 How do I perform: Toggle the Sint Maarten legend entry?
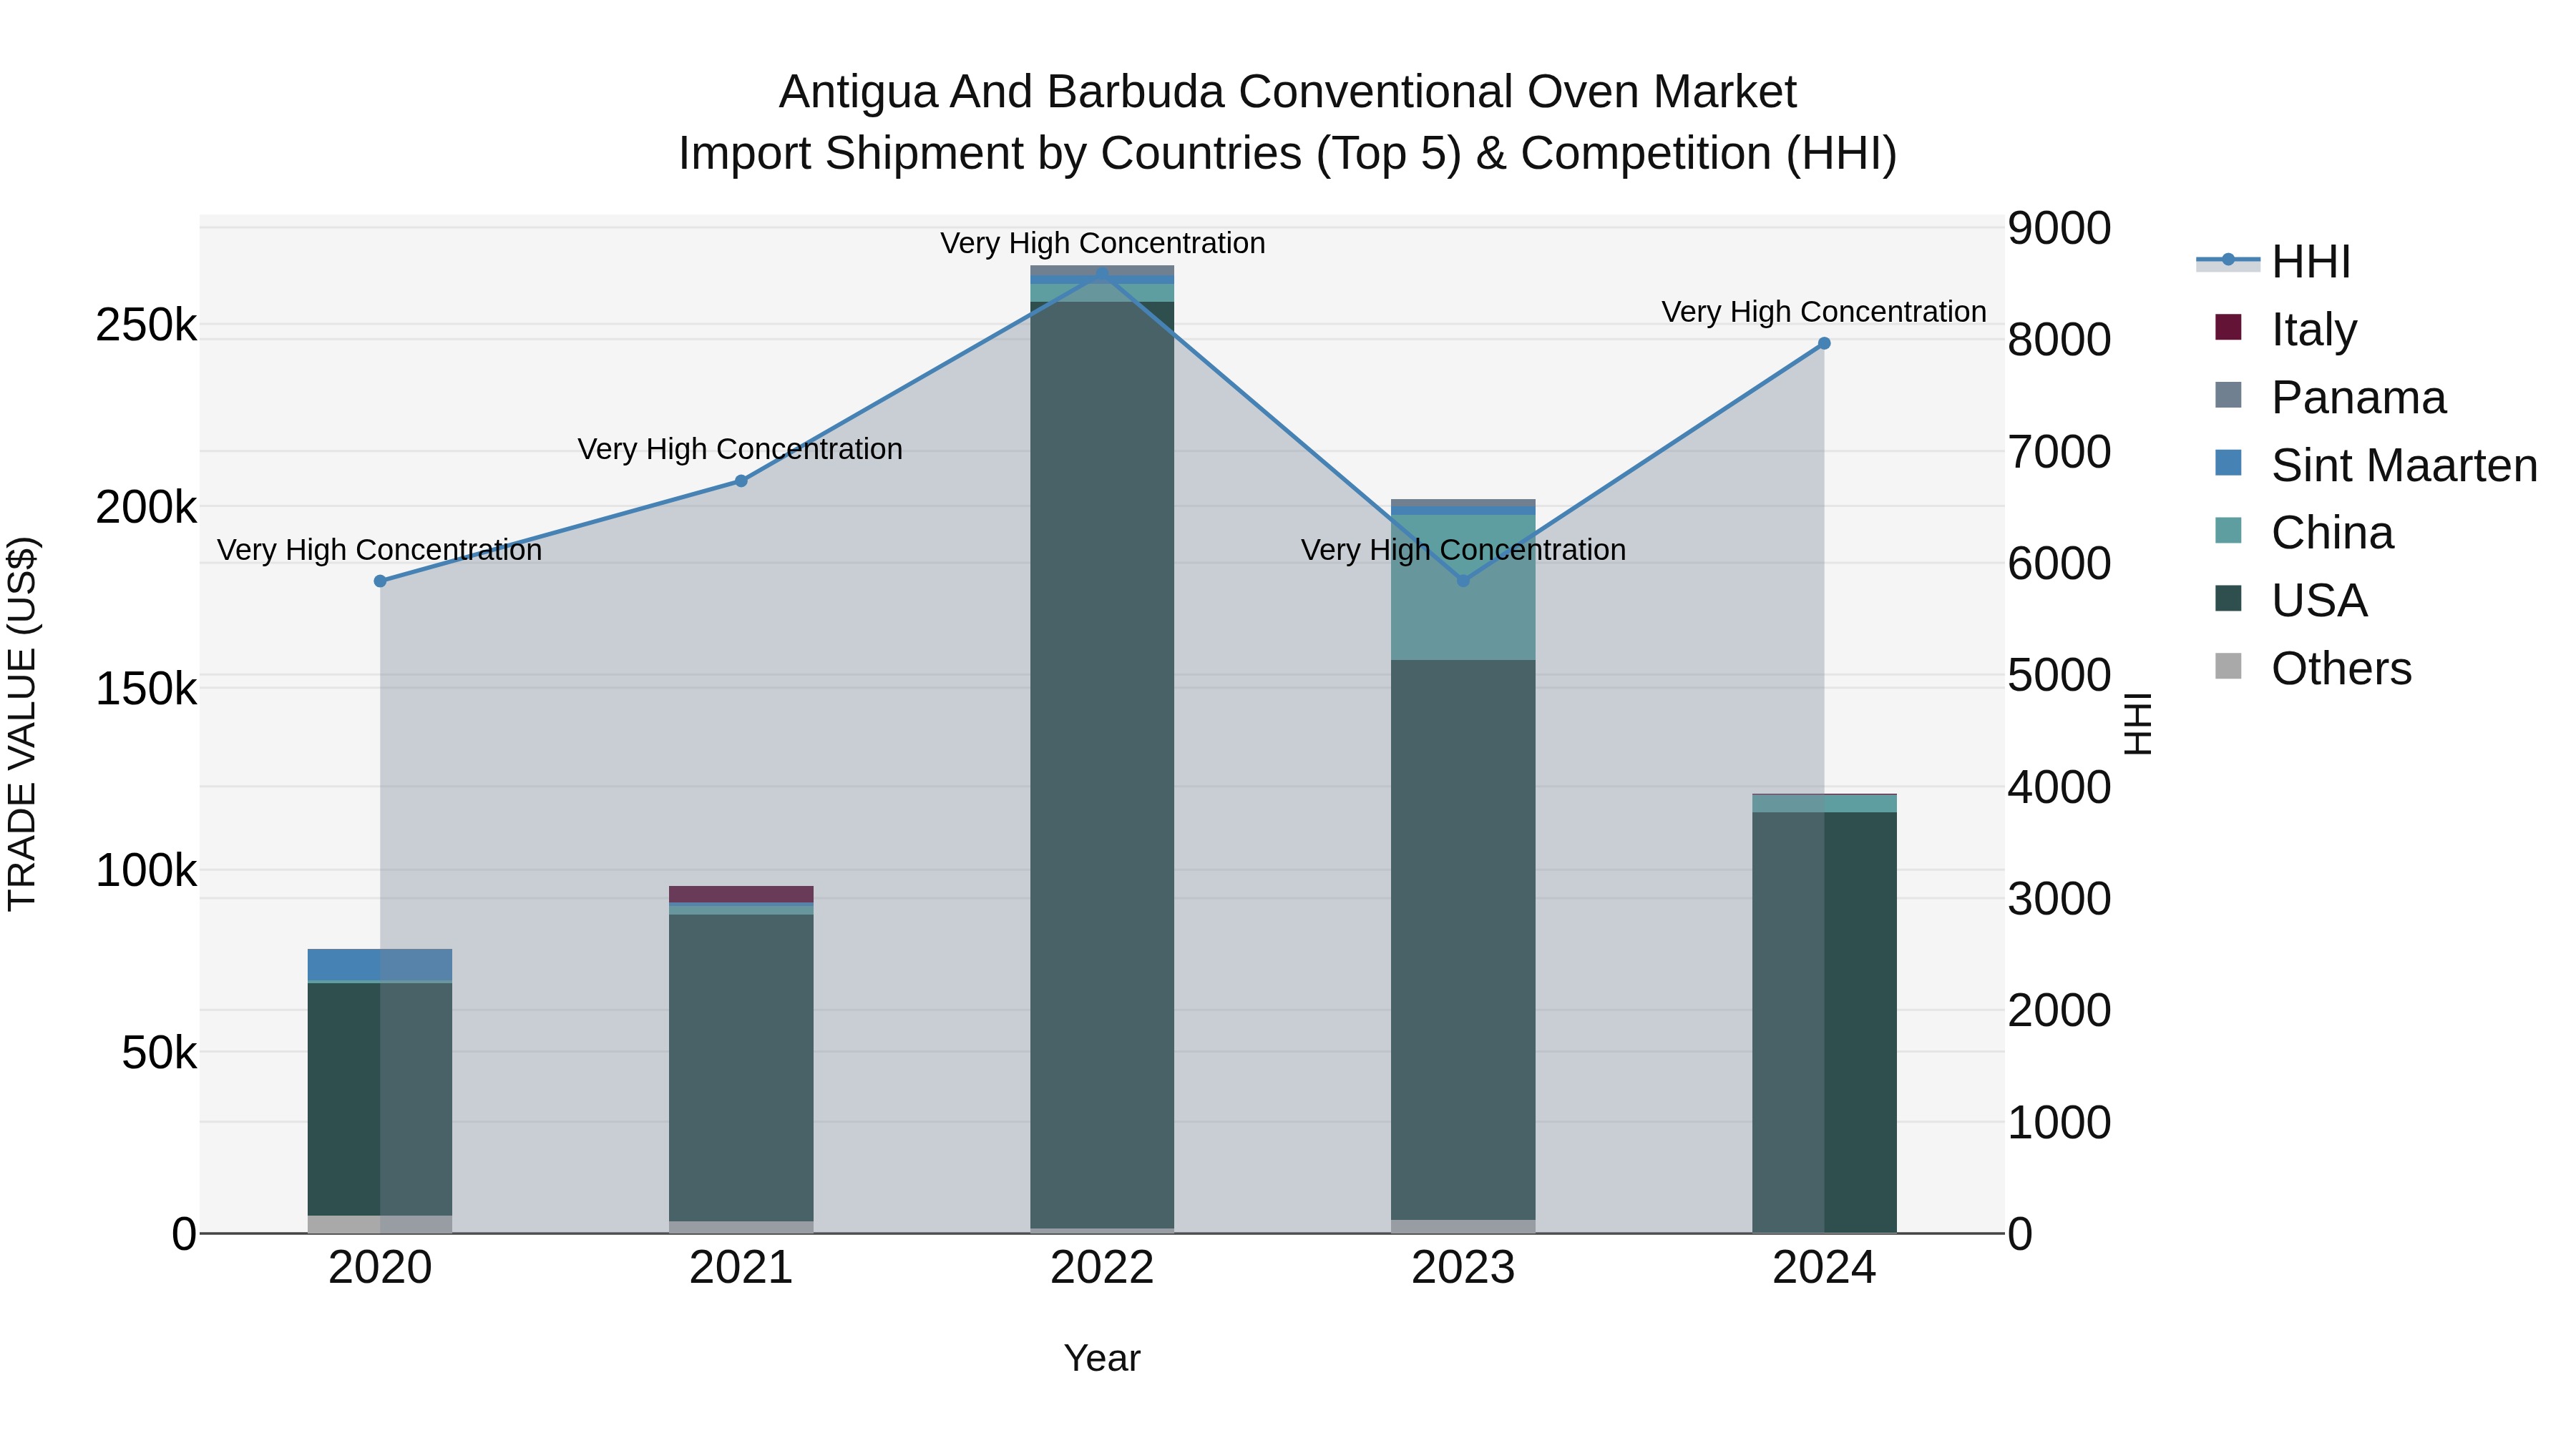tap(2376, 465)
